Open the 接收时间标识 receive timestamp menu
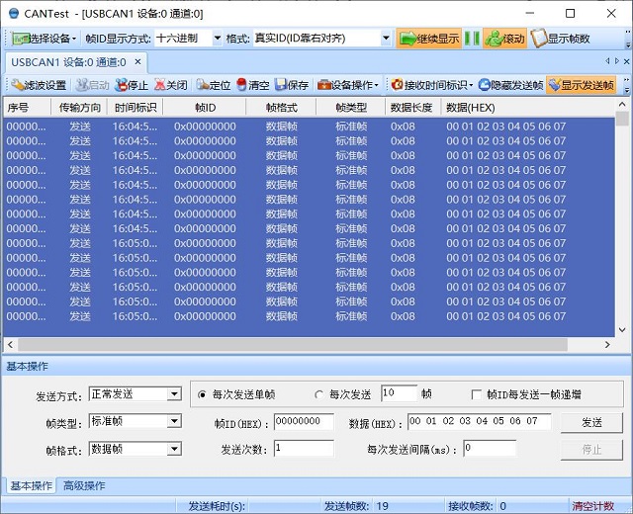633x514 pixels. 433,85
